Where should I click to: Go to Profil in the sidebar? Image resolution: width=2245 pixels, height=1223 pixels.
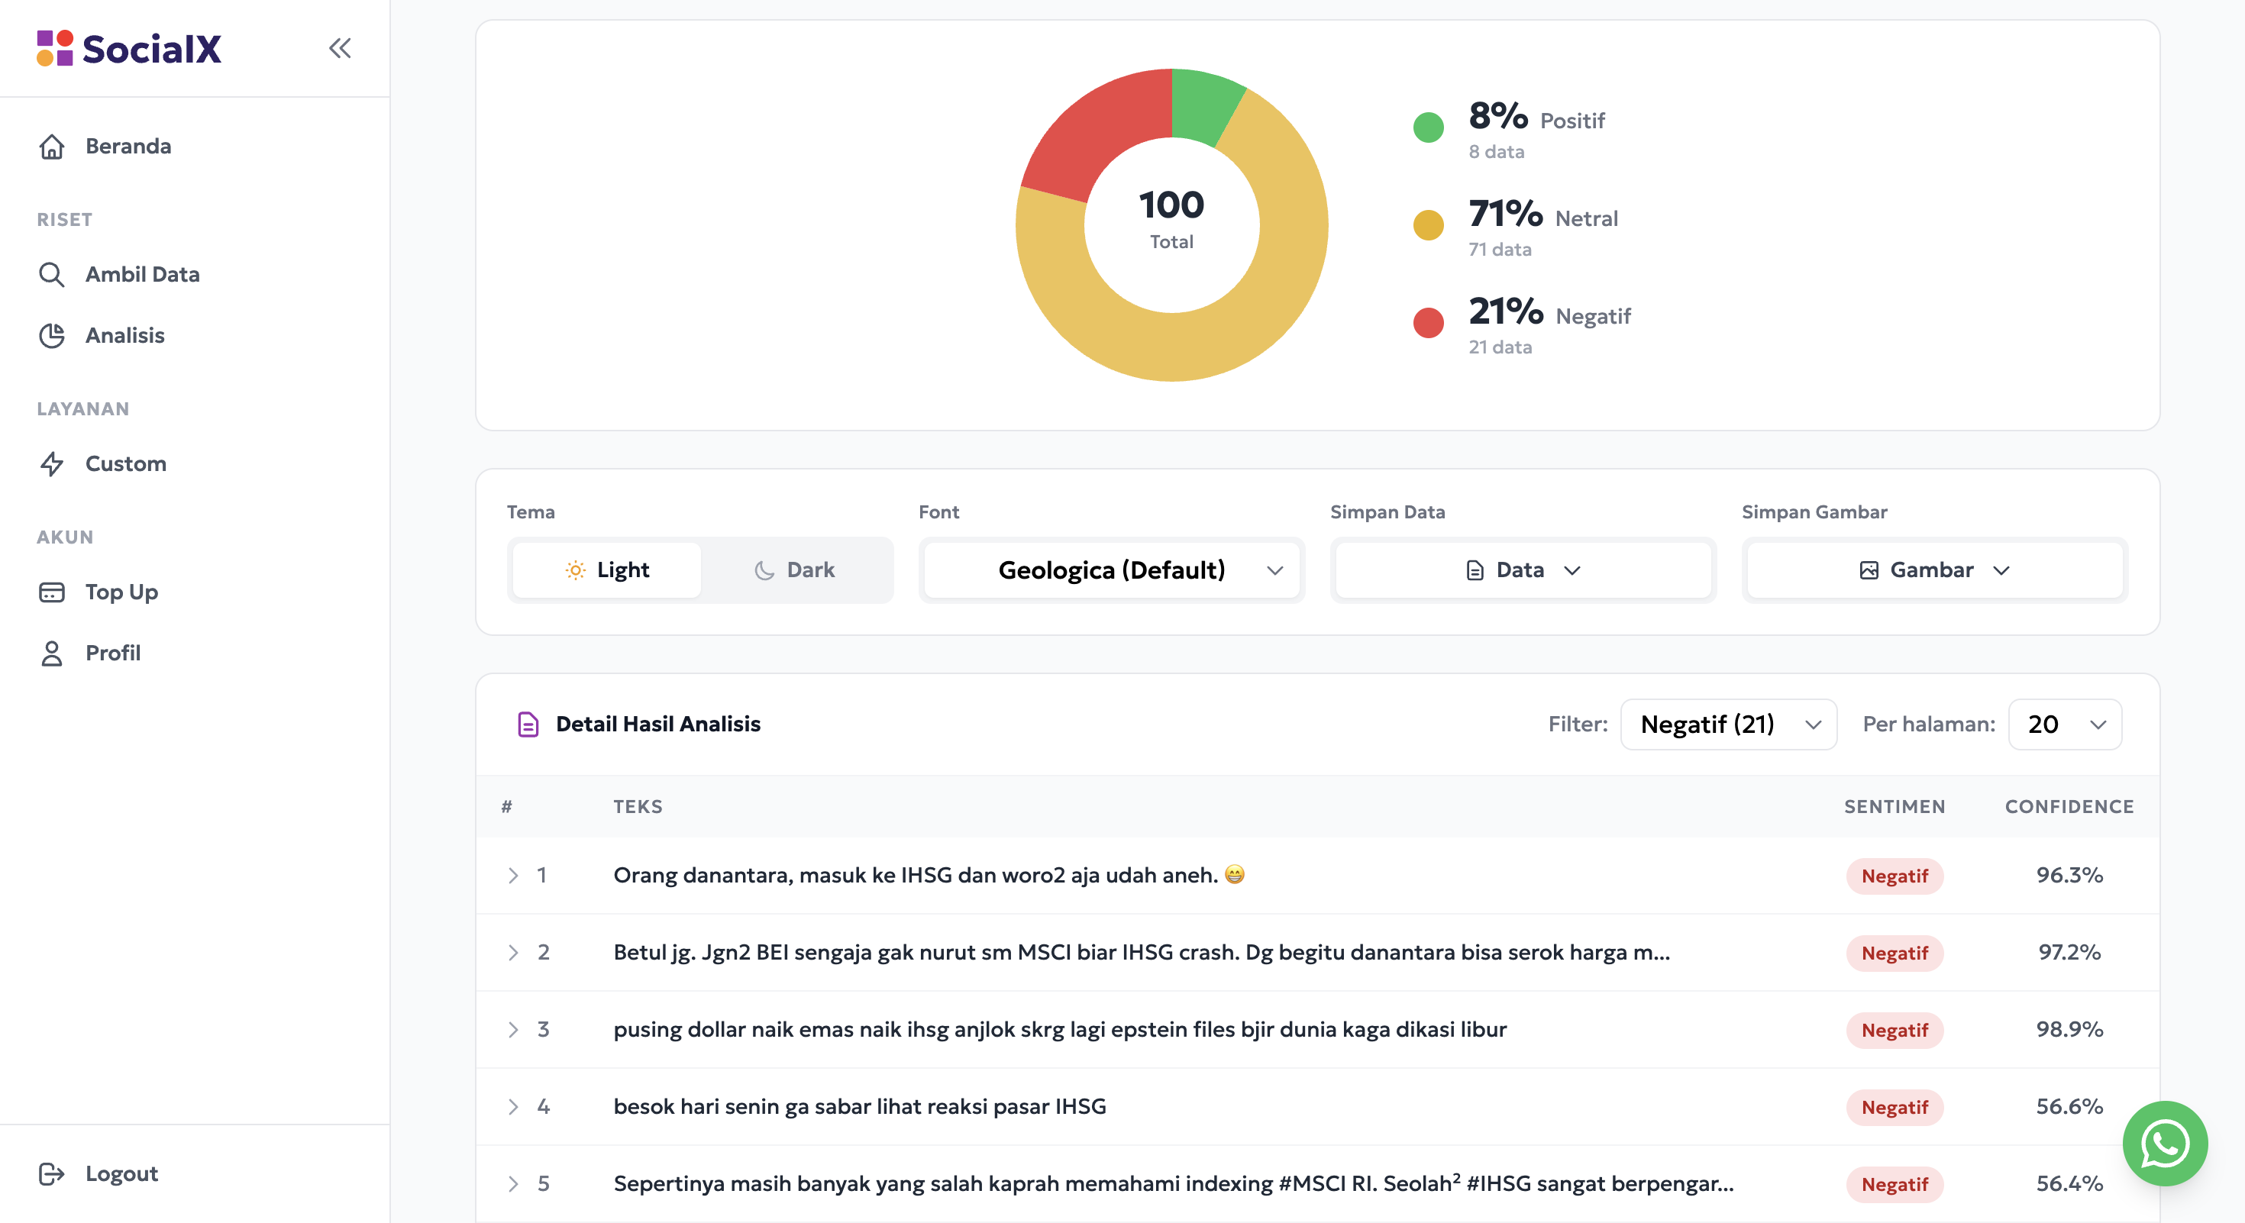tap(112, 653)
